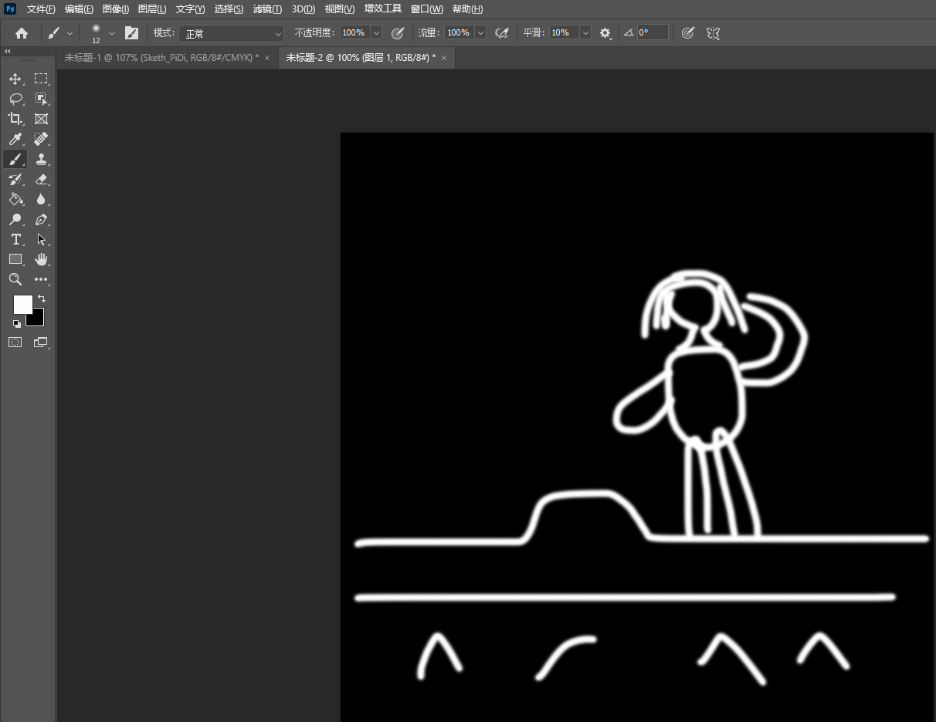Image resolution: width=936 pixels, height=722 pixels.
Task: Expand the brush preset picker arrow
Action: click(112, 33)
